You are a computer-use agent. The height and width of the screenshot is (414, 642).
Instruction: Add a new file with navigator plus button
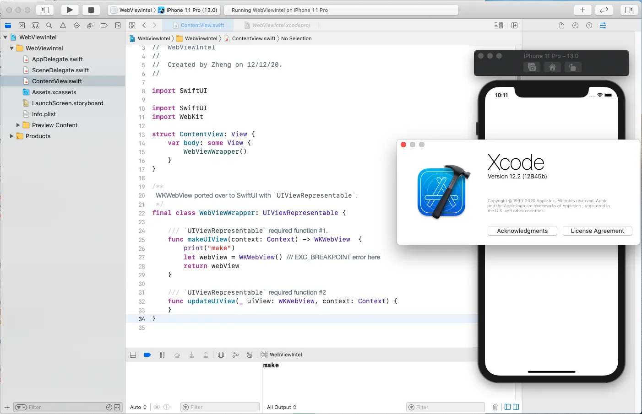click(x=7, y=407)
